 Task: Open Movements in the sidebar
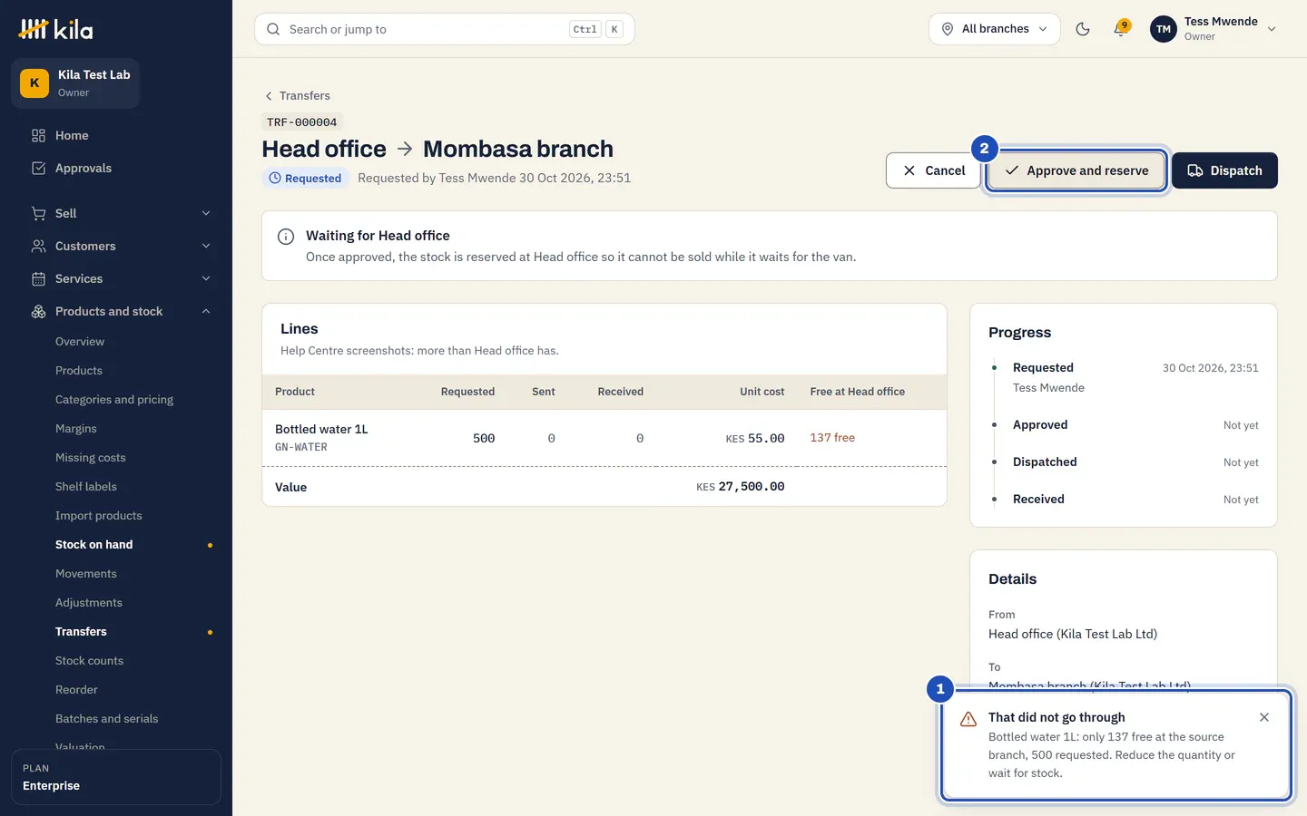coord(86,574)
